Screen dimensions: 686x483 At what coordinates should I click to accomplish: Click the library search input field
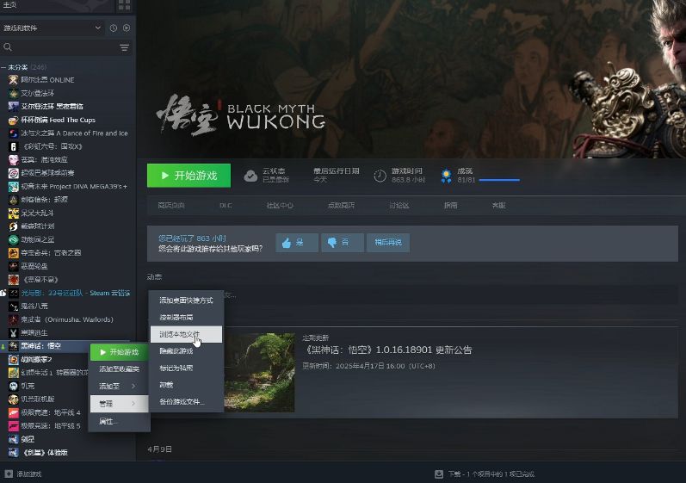66,47
